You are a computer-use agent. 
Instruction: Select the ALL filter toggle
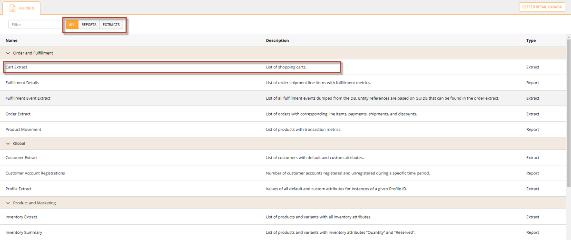[x=72, y=25]
